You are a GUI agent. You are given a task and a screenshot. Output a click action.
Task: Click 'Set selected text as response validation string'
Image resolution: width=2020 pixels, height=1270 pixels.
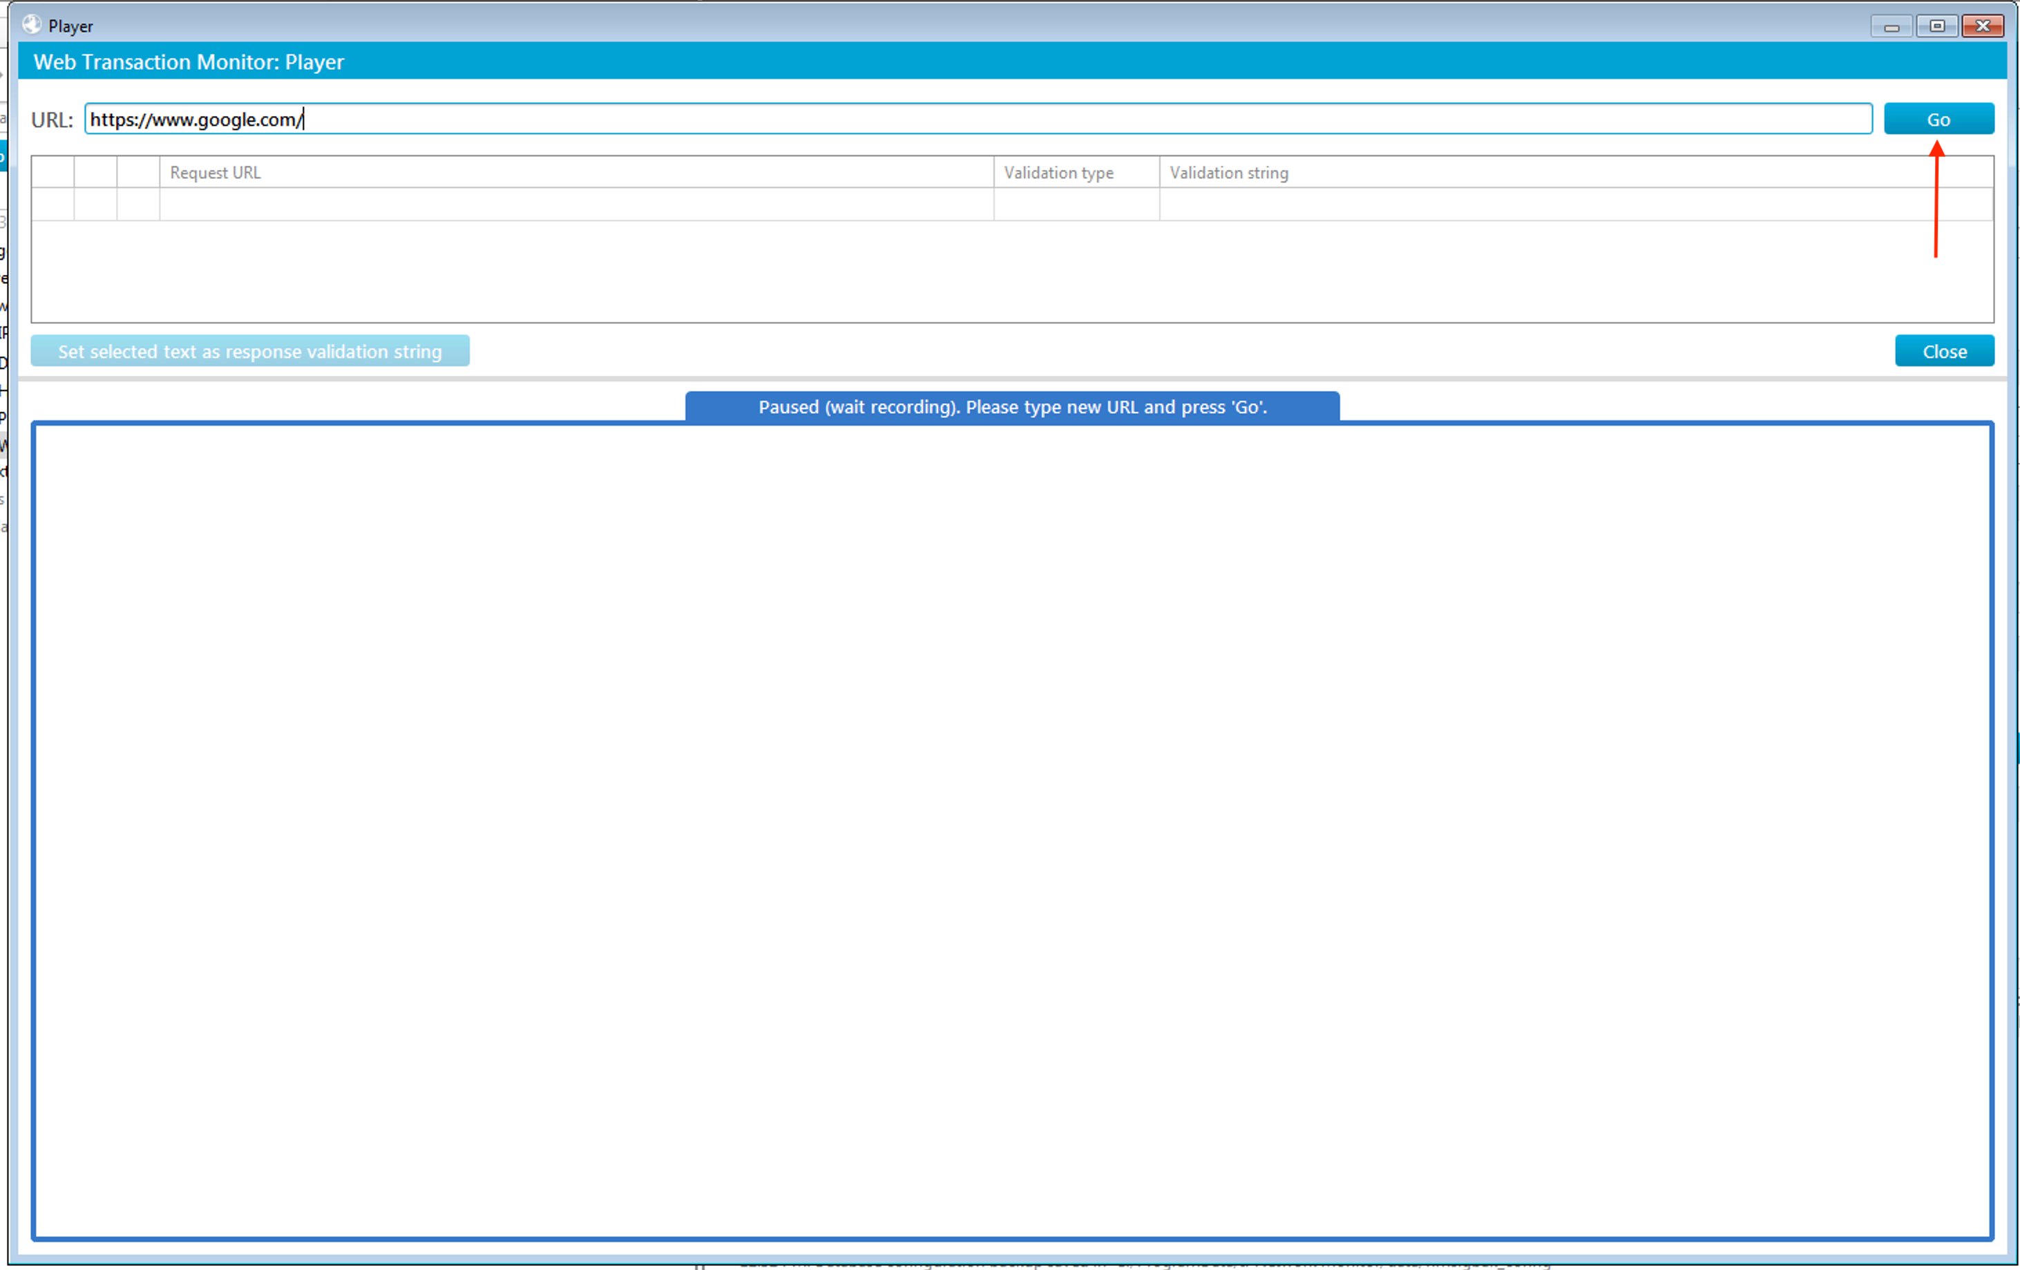pos(250,352)
